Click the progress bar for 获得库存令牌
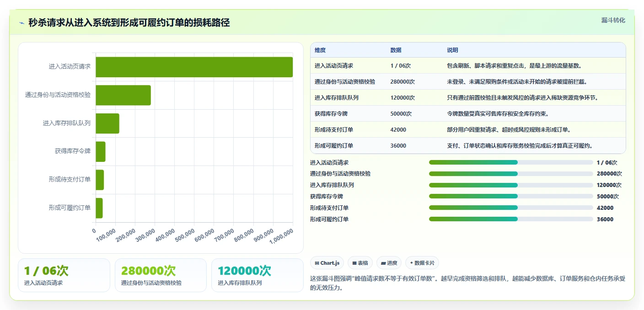The image size is (644, 310). point(511,196)
